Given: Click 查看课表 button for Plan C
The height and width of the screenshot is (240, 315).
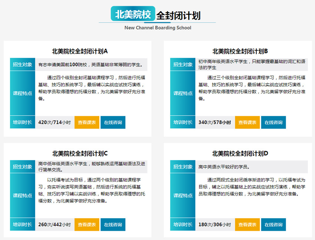Looking at the screenshot, I should (87, 224).
